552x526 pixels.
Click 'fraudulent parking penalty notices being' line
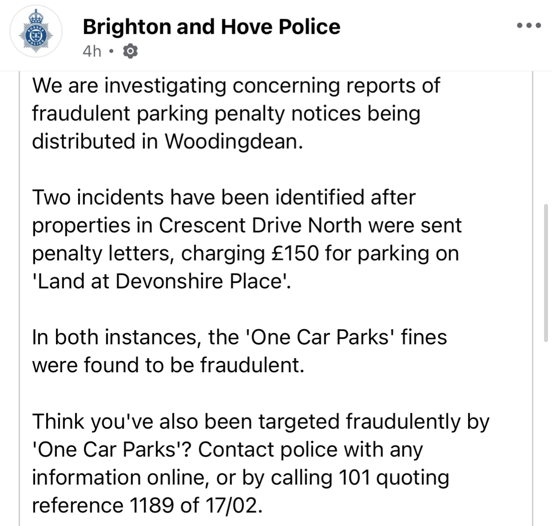[x=226, y=113]
